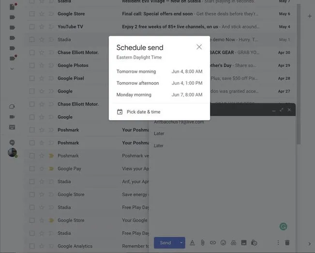315x253 pixels.
Task: Toggle confidential mode in compose toolbar
Action: (x=254, y=243)
